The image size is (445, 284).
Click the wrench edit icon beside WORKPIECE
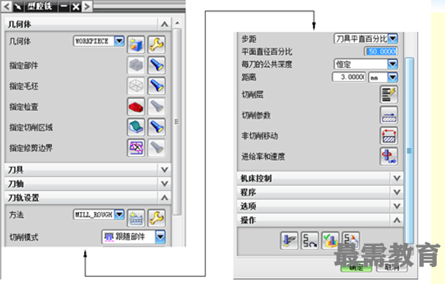(x=157, y=45)
